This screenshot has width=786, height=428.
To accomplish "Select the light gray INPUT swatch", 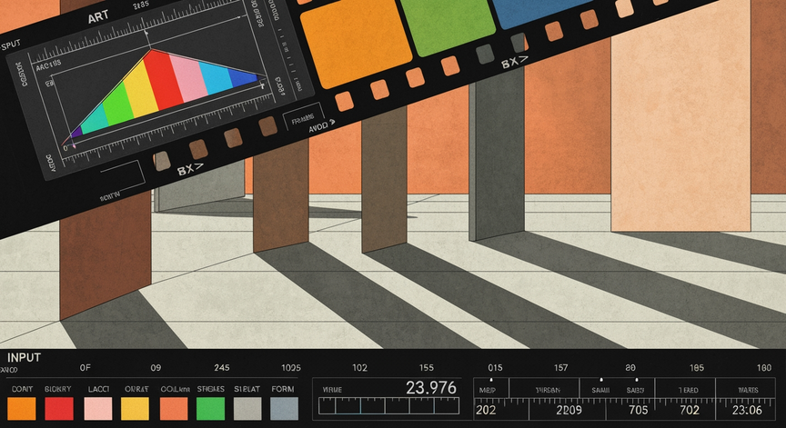I will click(247, 409).
